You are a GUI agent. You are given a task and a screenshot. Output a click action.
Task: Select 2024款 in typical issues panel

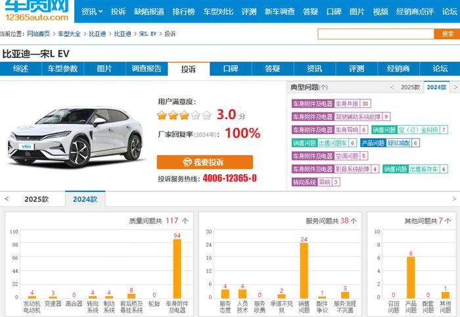(x=436, y=87)
